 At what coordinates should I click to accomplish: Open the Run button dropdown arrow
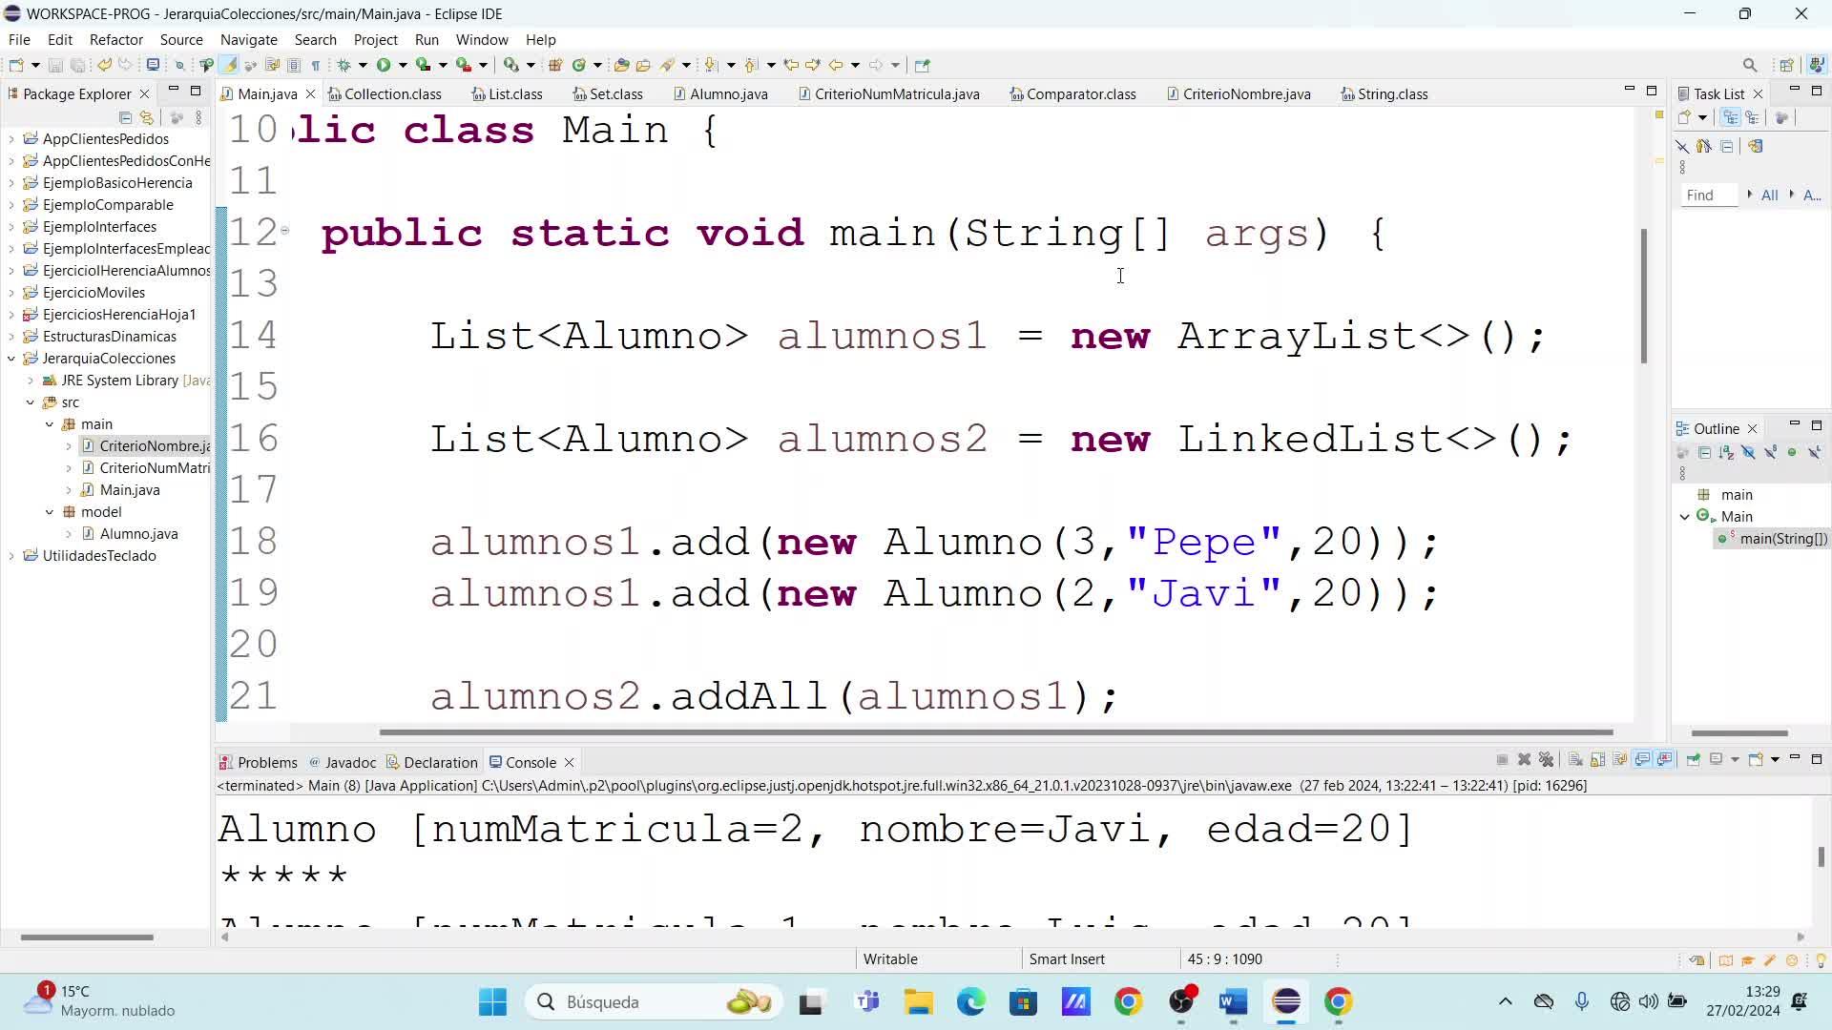click(x=403, y=65)
